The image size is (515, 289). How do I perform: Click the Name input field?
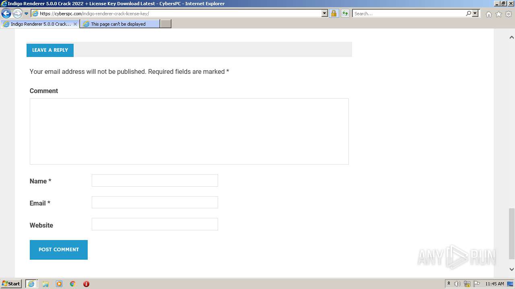[155, 180]
